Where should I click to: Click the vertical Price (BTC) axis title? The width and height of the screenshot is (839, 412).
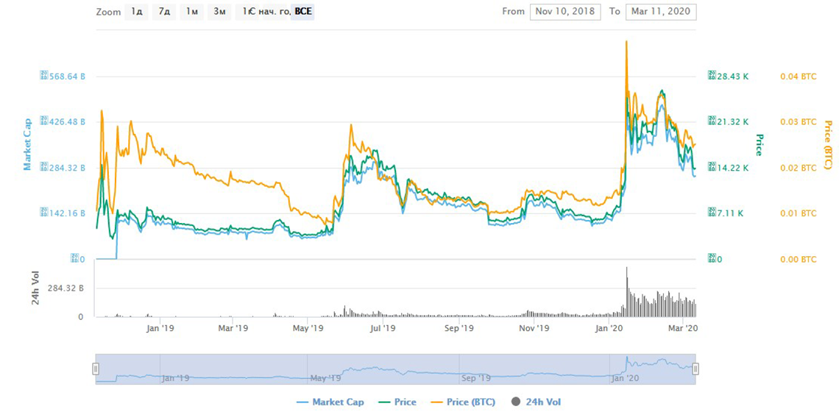[x=828, y=144]
